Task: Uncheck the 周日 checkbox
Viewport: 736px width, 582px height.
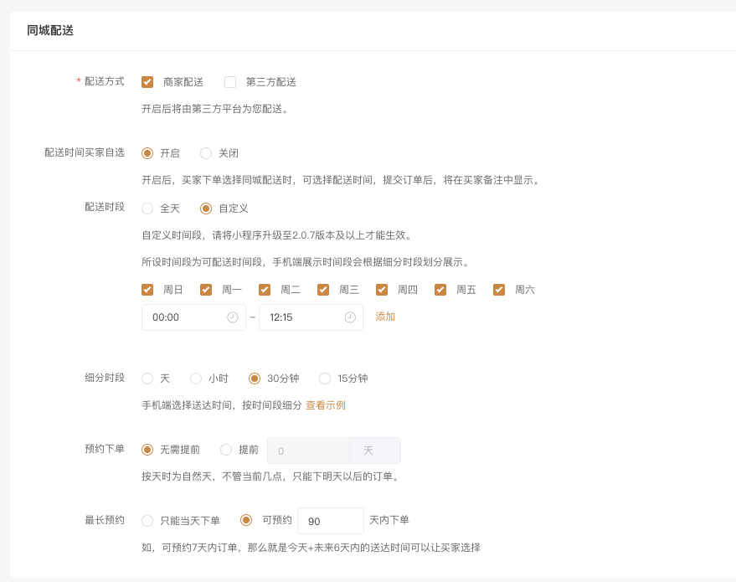Action: pyautogui.click(x=147, y=290)
